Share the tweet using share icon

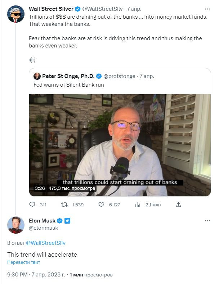(x=178, y=205)
